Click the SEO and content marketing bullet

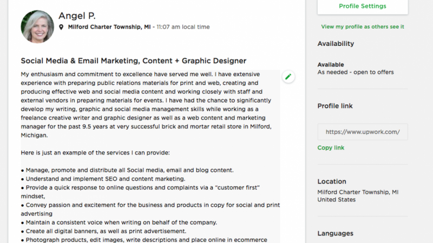click(x=103, y=179)
